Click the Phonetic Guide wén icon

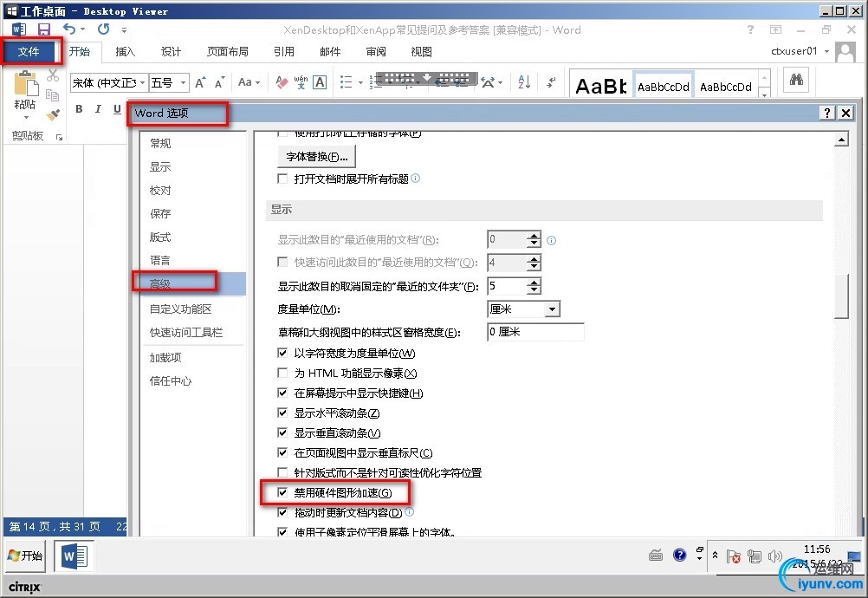pos(301,82)
